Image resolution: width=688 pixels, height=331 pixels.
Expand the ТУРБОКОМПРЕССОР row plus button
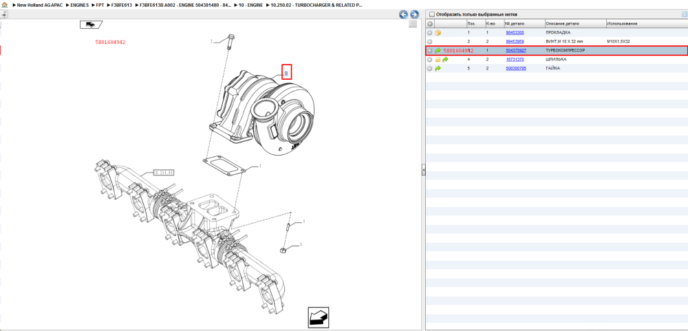430,50
